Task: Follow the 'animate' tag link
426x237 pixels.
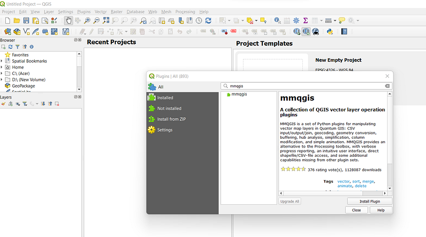Action: (345, 186)
